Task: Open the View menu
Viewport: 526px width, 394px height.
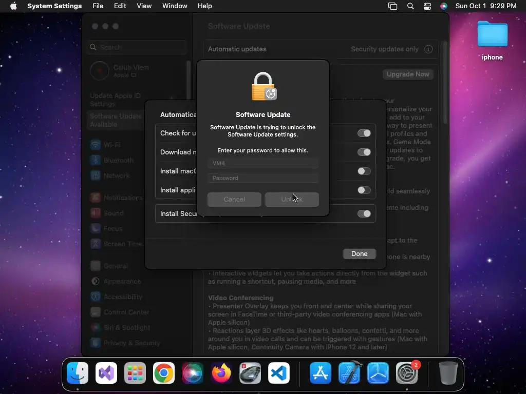Action: [144, 6]
